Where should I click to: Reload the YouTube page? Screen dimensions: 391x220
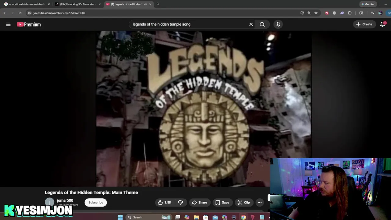(20, 13)
